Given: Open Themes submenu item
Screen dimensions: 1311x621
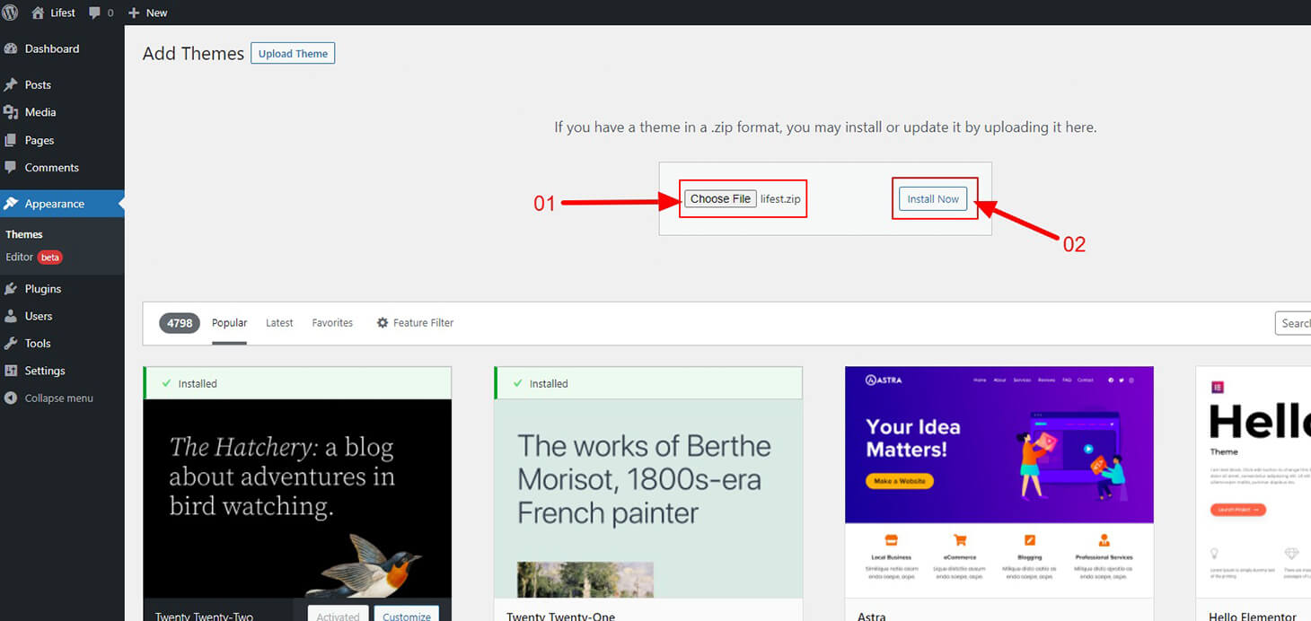Looking at the screenshot, I should tap(24, 234).
